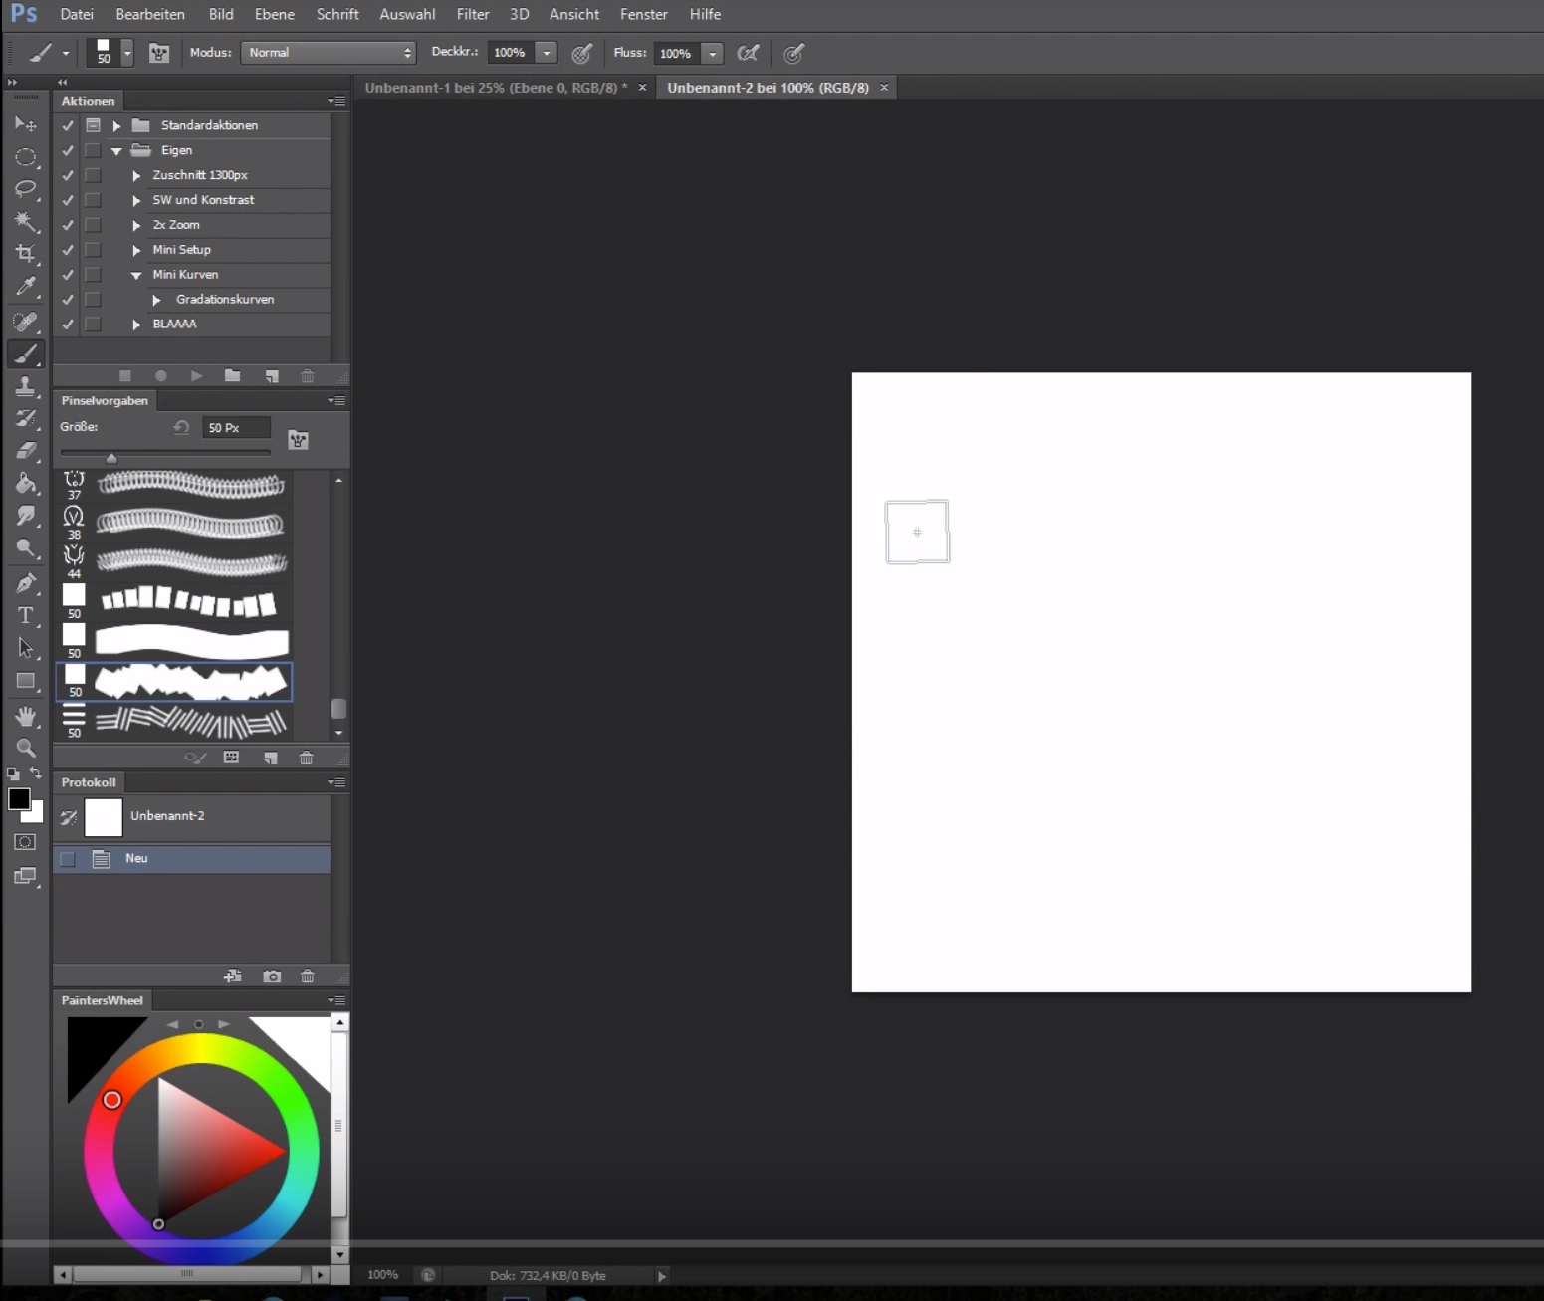Select the Magic Wand tool
Viewport: 1544px width, 1301px height.
tap(25, 221)
